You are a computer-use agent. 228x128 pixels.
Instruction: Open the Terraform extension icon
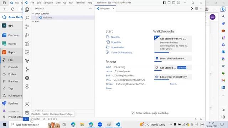point(27,61)
